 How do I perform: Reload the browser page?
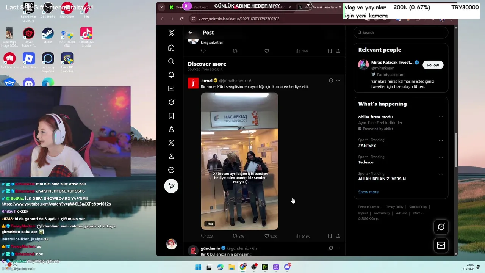tap(182, 19)
